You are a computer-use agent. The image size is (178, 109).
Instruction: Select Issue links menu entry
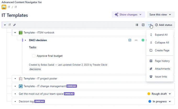coord(160,77)
